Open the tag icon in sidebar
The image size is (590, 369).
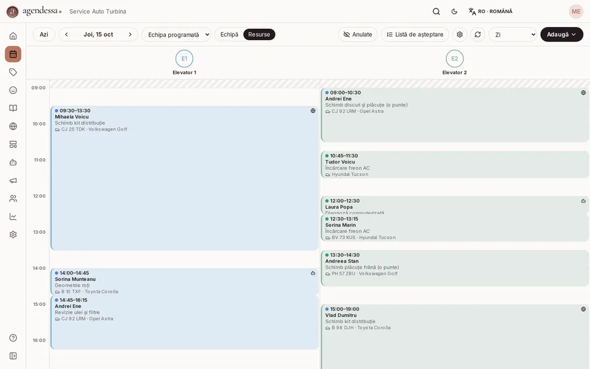coord(13,72)
